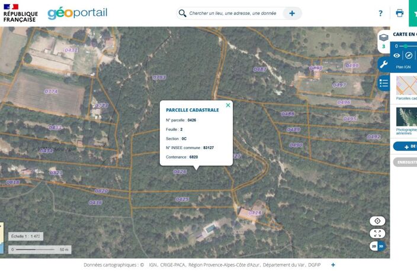Select parcel number value 0426 in popup
This screenshot has width=417, height=271.
click(x=192, y=120)
